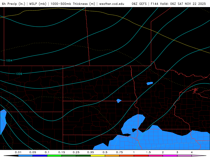Click the '2' legend value

coord(163,152)
